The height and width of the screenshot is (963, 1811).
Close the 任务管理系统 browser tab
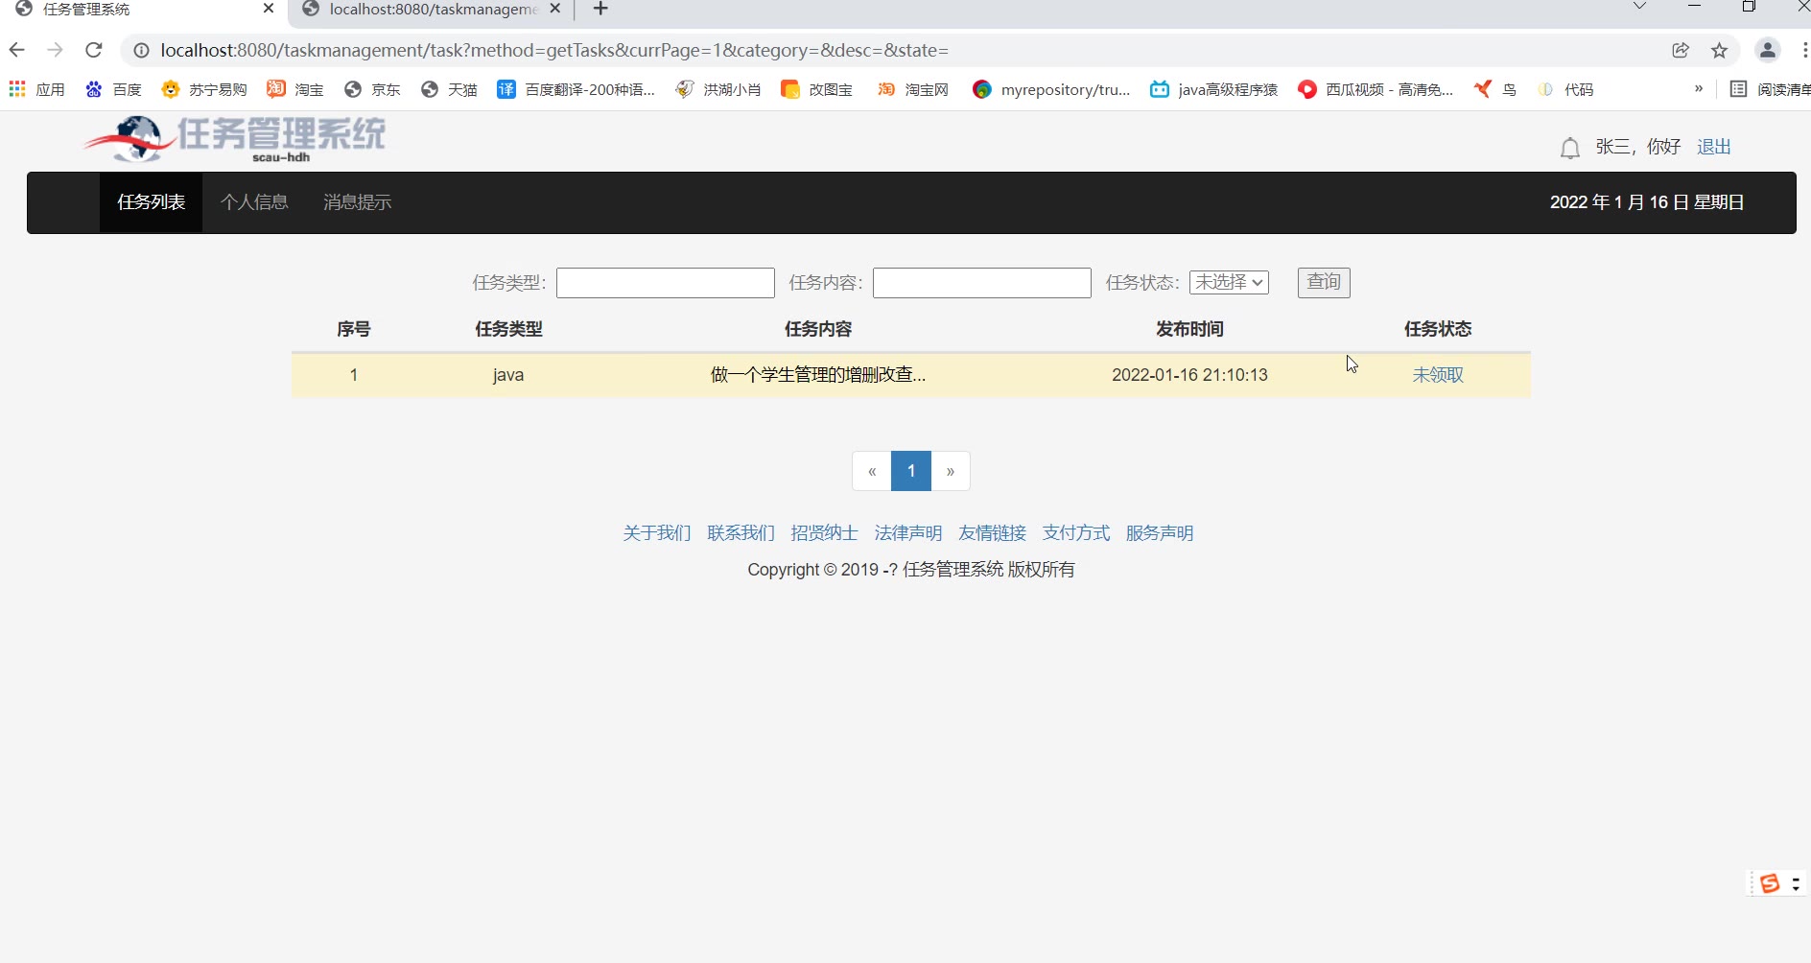click(x=269, y=9)
